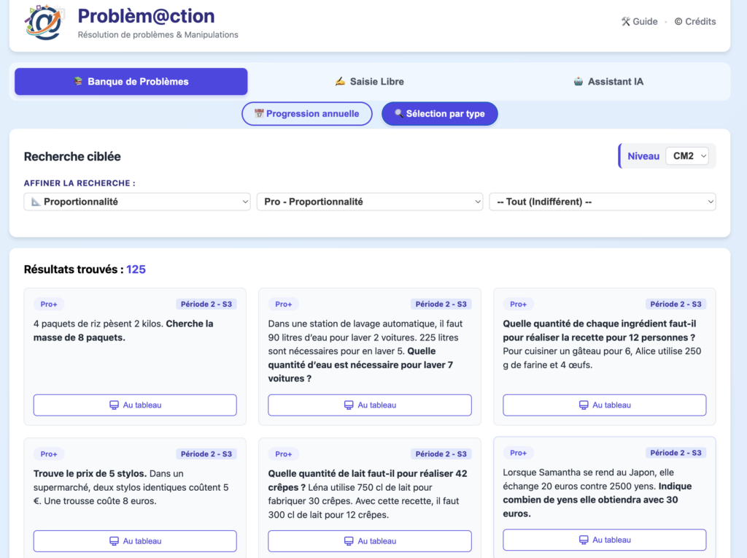Viewport: 747px width, 558px height.
Task: Click the calendar icon in Progression annuelle
Action: click(x=258, y=114)
